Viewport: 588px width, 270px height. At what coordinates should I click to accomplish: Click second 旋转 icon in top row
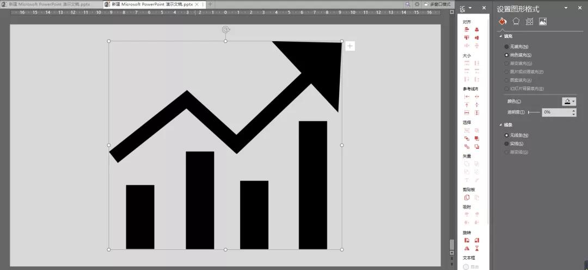click(x=476, y=241)
